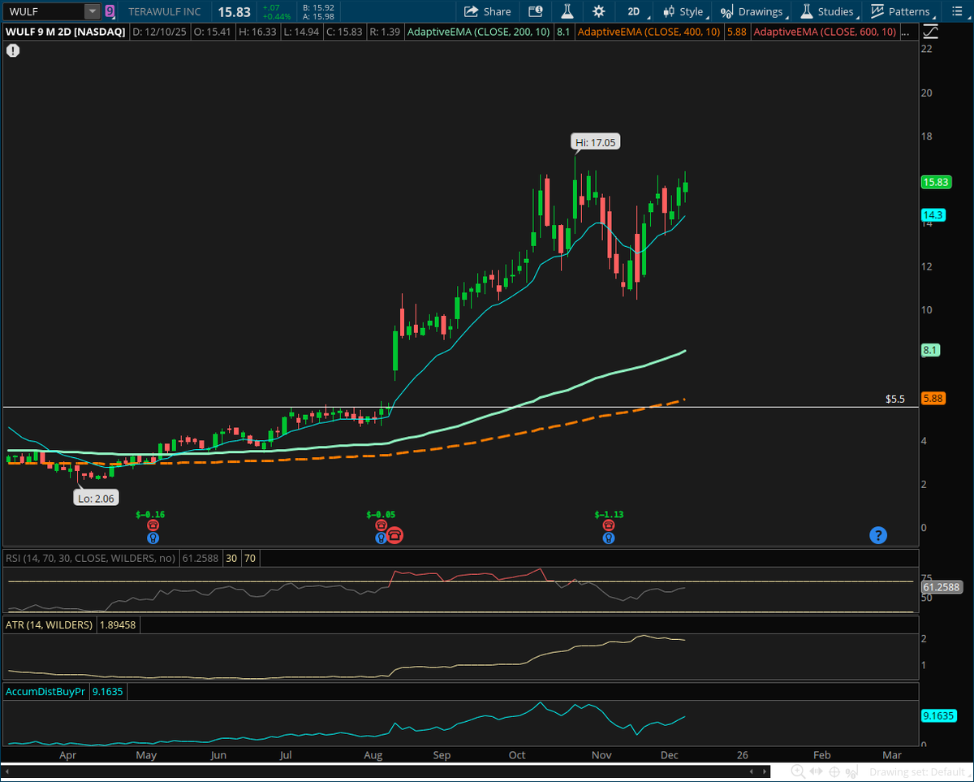Open the 2D timeframe selector
The height and width of the screenshot is (782, 974).
(x=635, y=11)
